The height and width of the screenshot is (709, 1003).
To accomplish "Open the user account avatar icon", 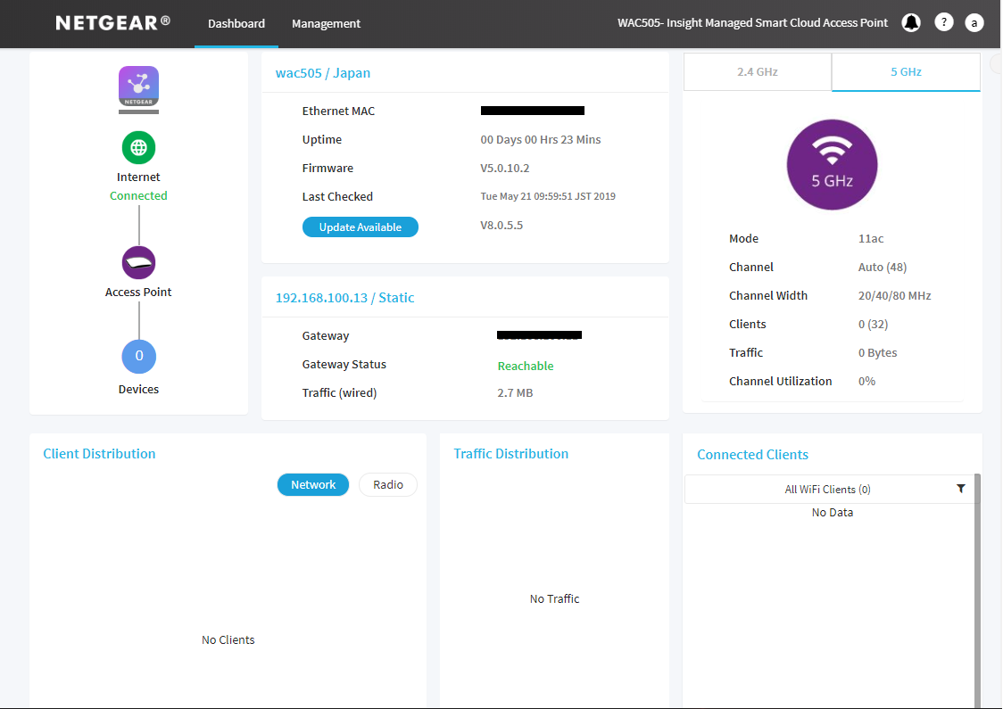I will (974, 23).
